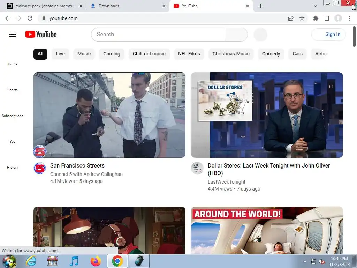Viewport: 357px width, 268px height.
Task: Open the lofi girl video thumbnail
Action: coord(109,230)
